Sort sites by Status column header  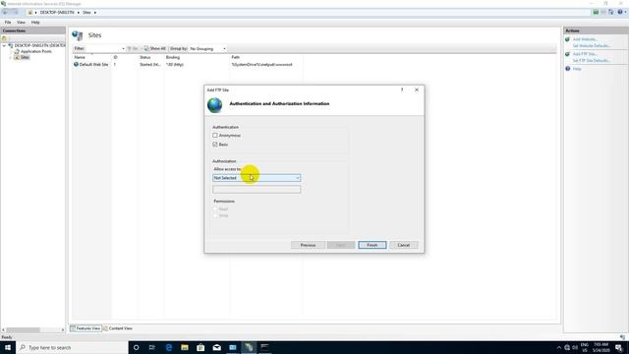[x=144, y=57]
